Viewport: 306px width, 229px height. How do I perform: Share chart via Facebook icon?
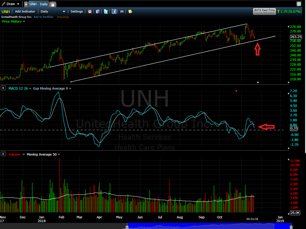click(x=114, y=11)
